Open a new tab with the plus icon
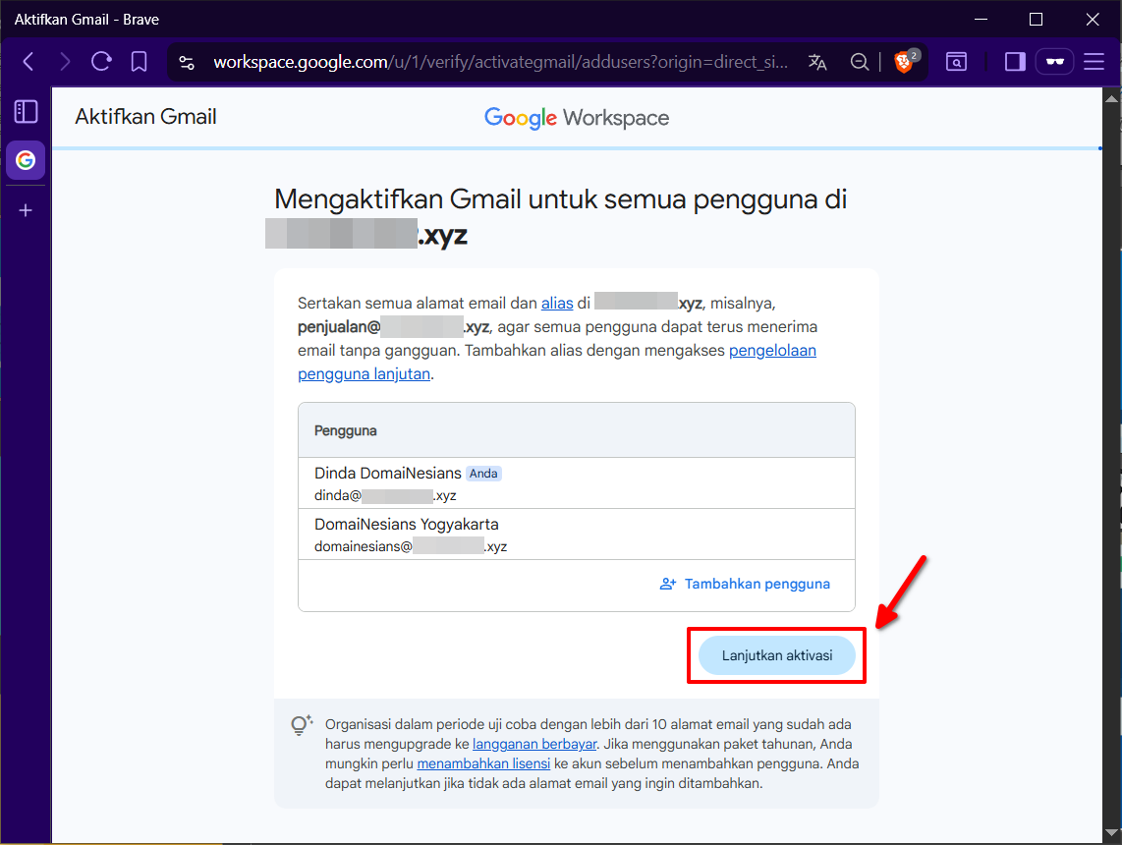This screenshot has width=1122, height=845. tap(26, 210)
